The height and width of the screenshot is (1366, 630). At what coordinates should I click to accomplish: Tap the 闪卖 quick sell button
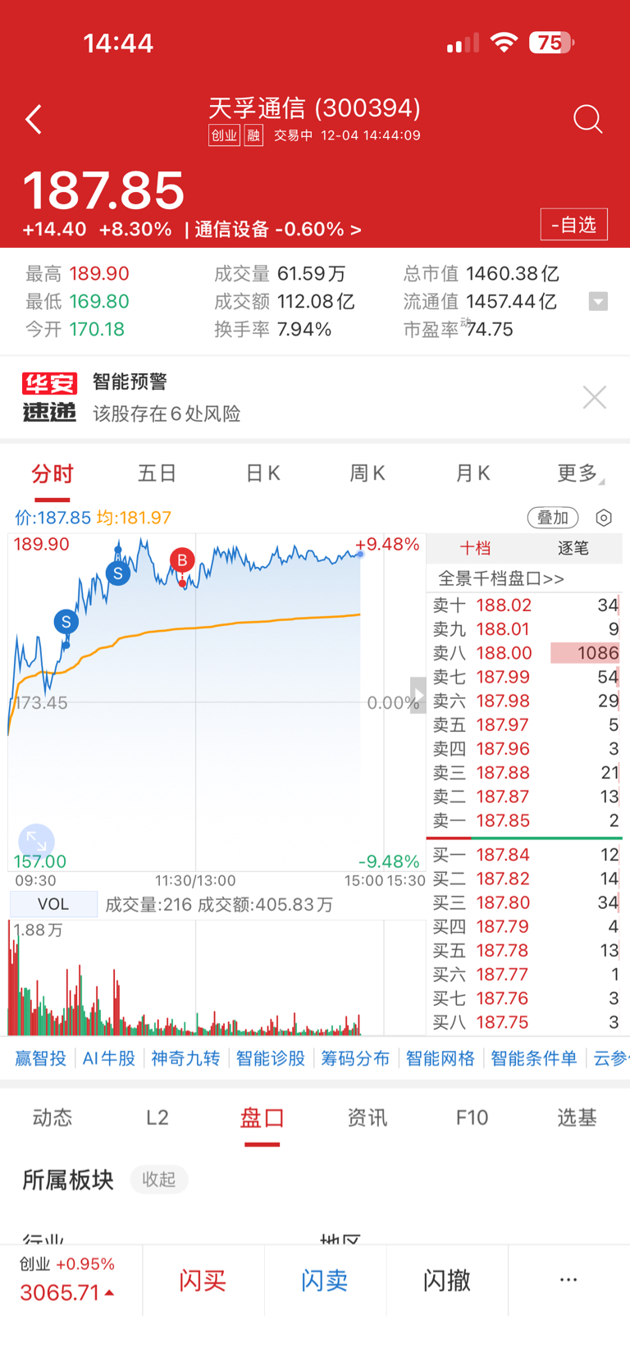325,1281
